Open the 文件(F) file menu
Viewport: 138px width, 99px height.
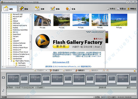[x=112, y=9]
